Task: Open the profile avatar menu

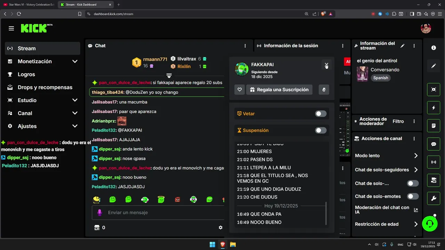Action: coord(426,28)
